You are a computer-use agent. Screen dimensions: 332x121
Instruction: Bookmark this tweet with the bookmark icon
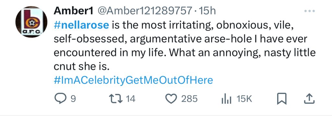[282, 99]
